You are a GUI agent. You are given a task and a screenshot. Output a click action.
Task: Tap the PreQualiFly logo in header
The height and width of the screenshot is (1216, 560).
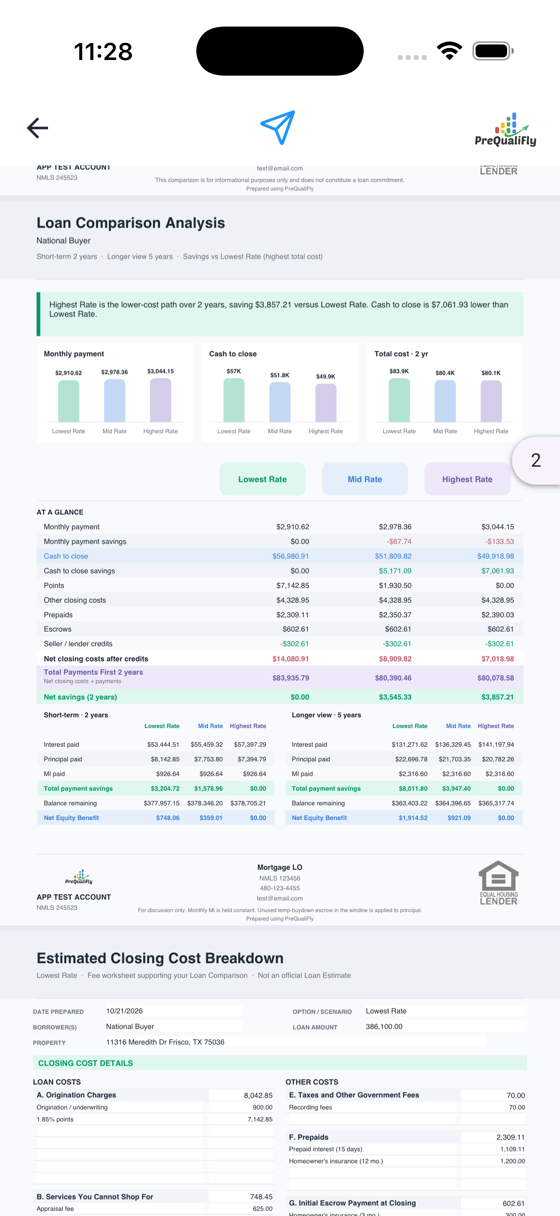(x=505, y=130)
